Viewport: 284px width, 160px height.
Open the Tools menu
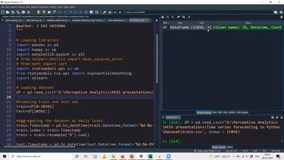click(x=60, y=7)
